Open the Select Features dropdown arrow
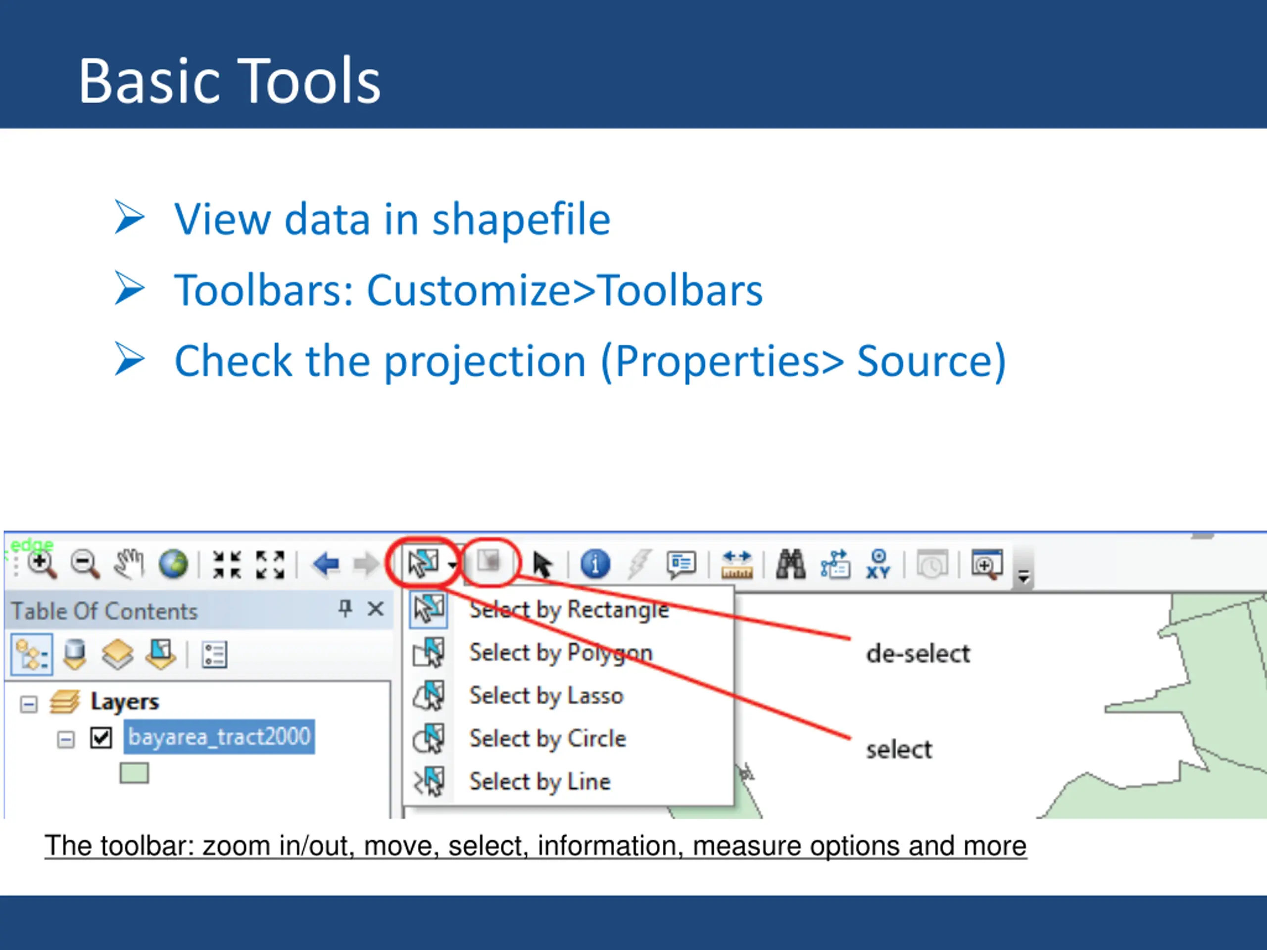The image size is (1267, 950). pyautogui.click(x=452, y=565)
